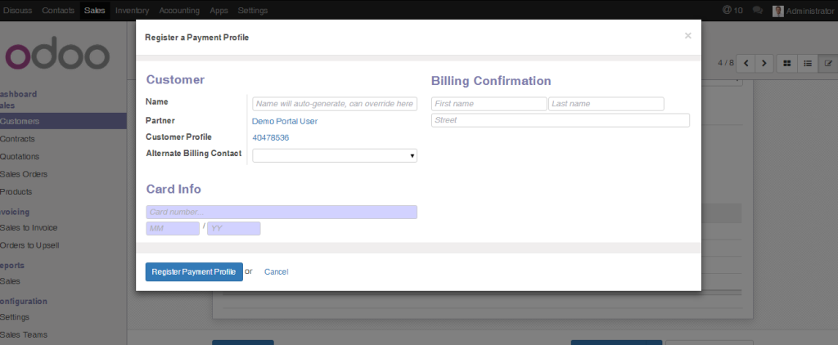Image resolution: width=838 pixels, height=345 pixels.
Task: Click the Administrator avatar picture
Action: point(778,11)
